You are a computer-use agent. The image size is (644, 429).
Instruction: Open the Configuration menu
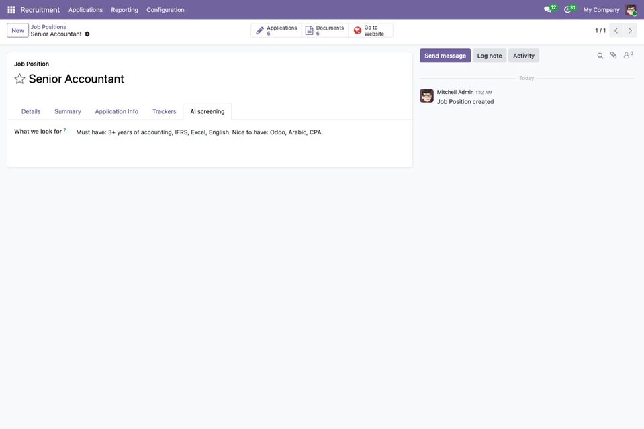point(165,10)
